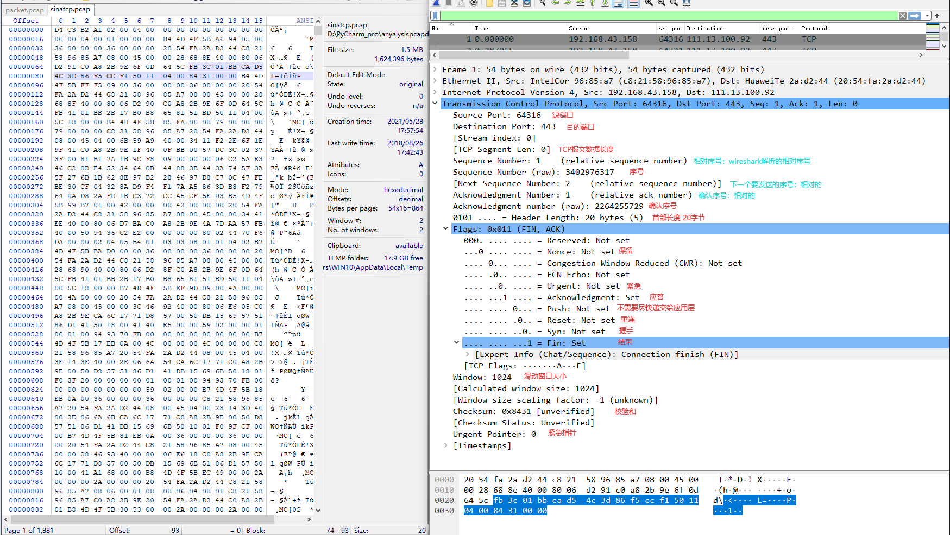Zoom out on packet text
This screenshot has width=950, height=535.
click(x=662, y=3)
